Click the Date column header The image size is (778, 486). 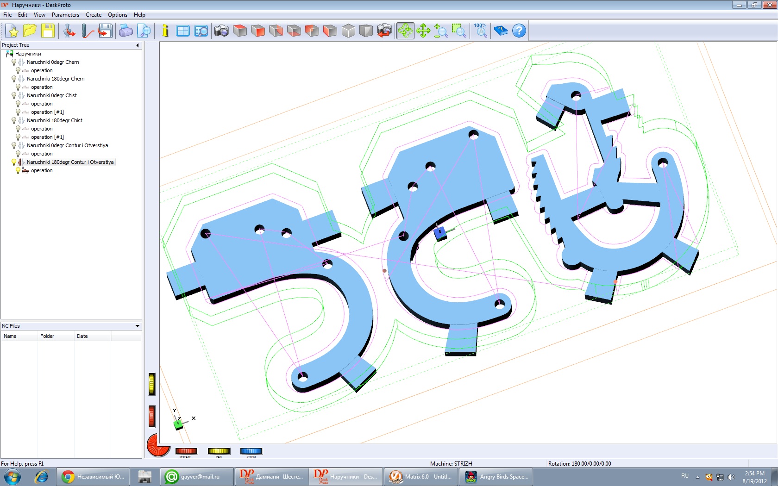point(82,336)
